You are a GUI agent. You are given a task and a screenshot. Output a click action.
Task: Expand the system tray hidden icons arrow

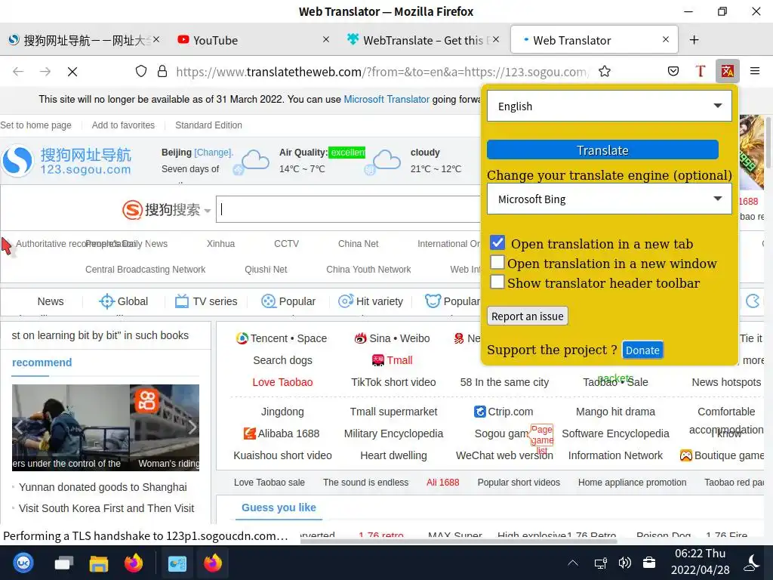point(573,563)
